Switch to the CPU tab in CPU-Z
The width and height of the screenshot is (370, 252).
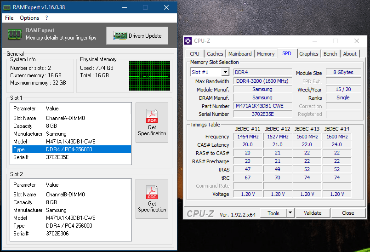[x=195, y=54]
